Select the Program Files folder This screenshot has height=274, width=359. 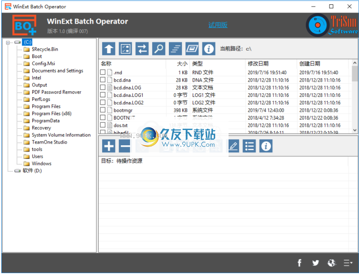[x=46, y=106]
